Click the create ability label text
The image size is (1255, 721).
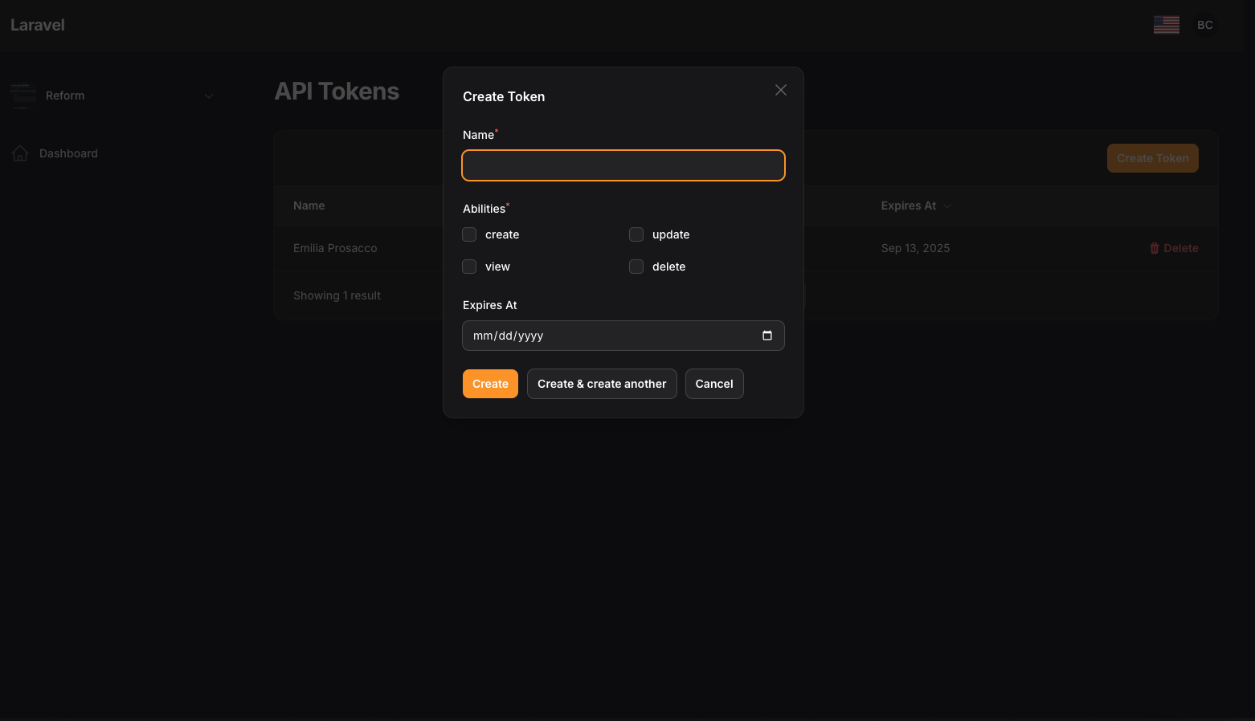502,234
